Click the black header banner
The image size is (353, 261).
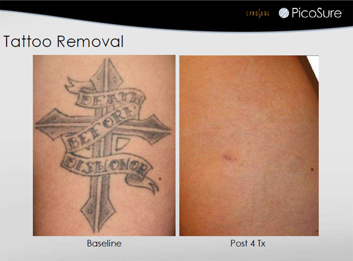176,13
